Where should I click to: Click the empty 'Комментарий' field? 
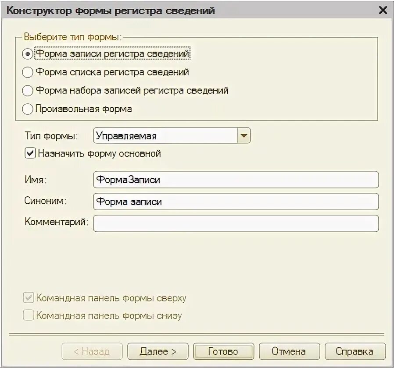236,223
